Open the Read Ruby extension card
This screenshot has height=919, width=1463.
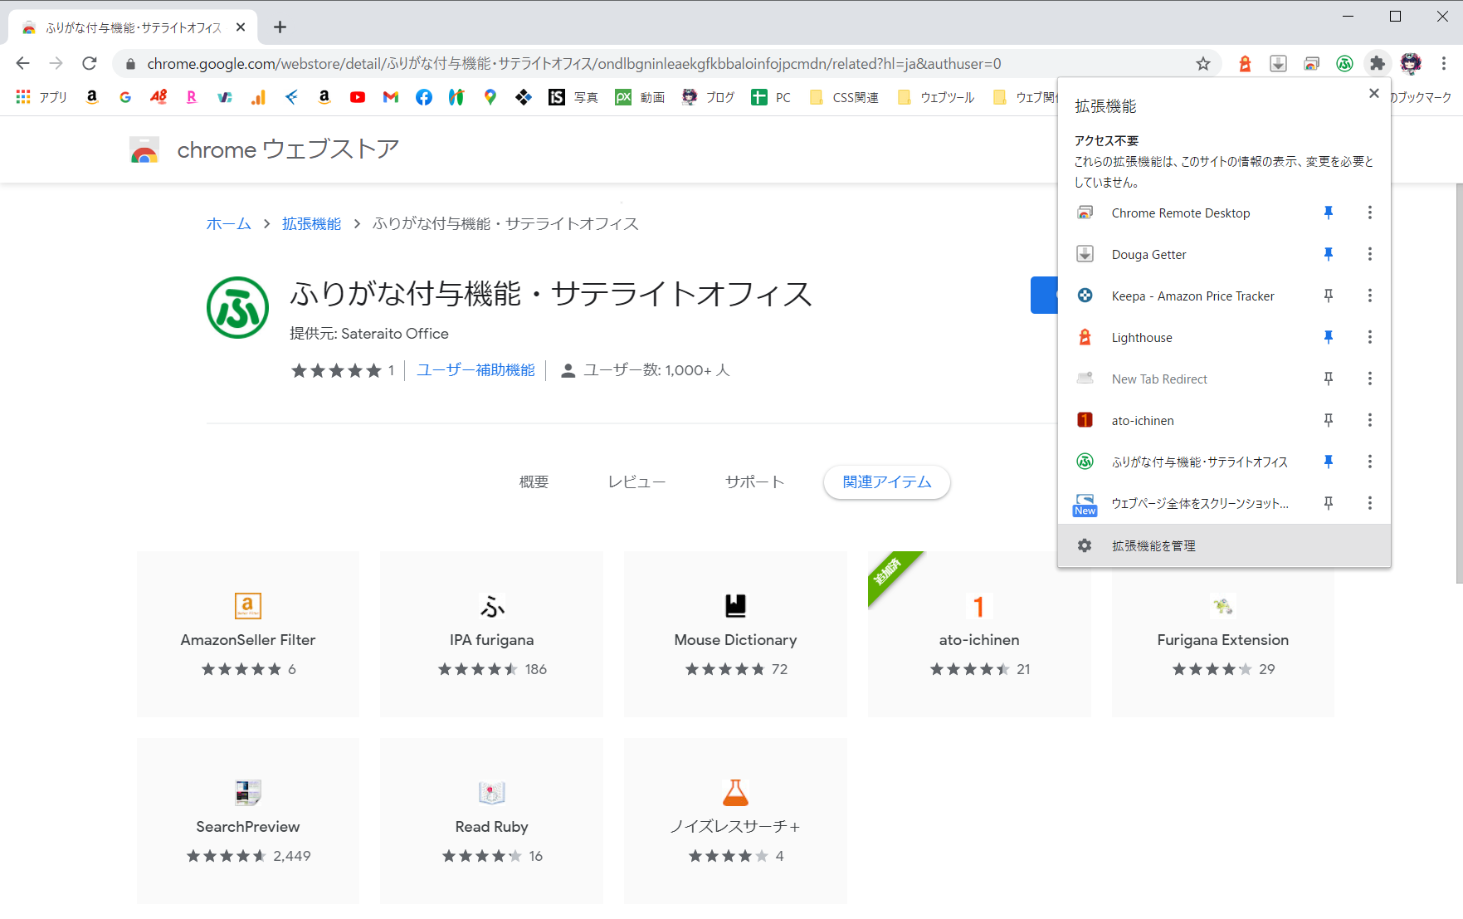pyautogui.click(x=491, y=821)
